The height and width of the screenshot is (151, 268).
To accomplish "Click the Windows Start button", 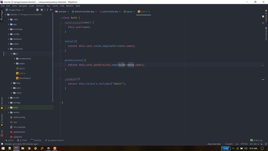I will [3, 148].
